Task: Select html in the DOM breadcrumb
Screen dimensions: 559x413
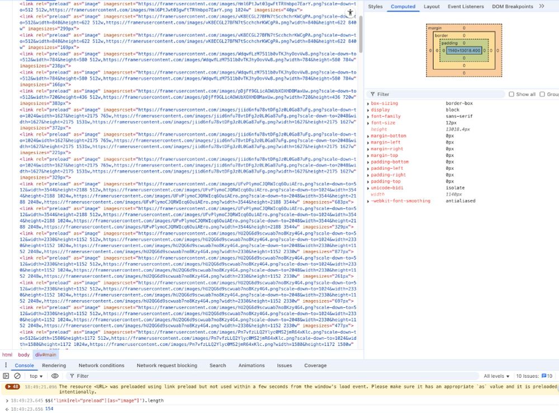Action: click(7, 354)
